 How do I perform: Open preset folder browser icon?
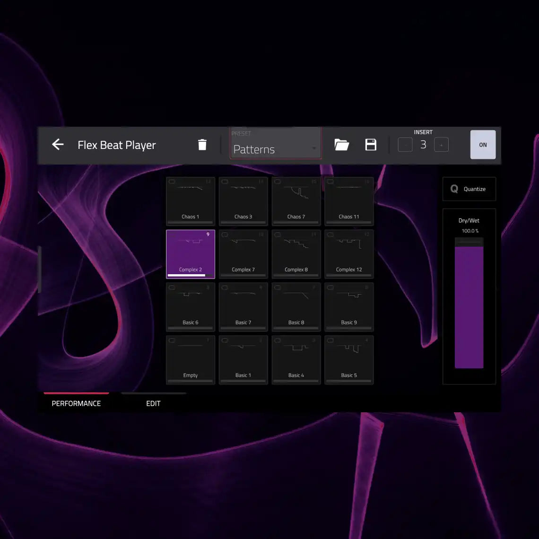coord(341,145)
